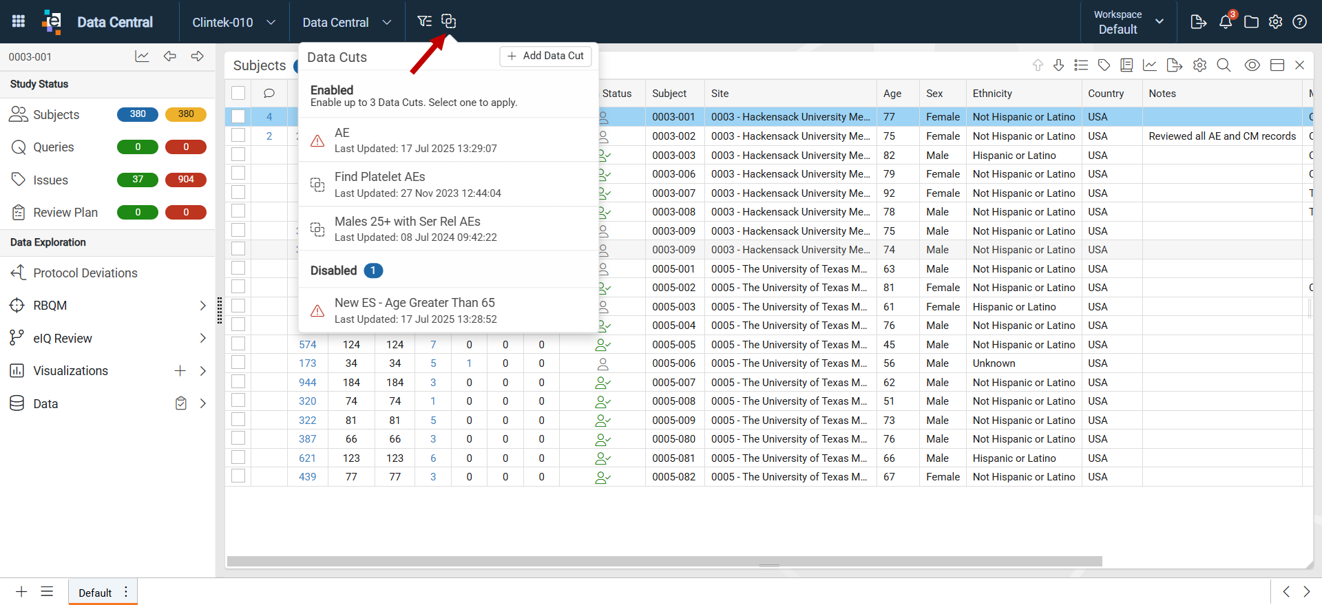1322x605 pixels.
Task: Select the AE data cut
Action: pos(448,140)
